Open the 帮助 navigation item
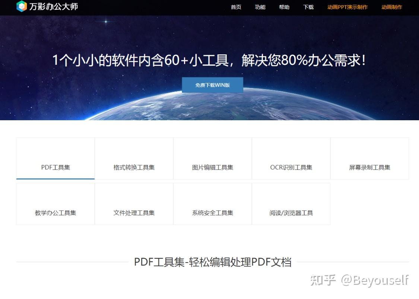This screenshot has height=299, width=419. point(284,7)
